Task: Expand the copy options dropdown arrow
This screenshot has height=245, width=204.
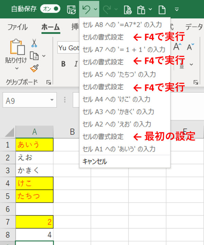Action: click(43, 56)
